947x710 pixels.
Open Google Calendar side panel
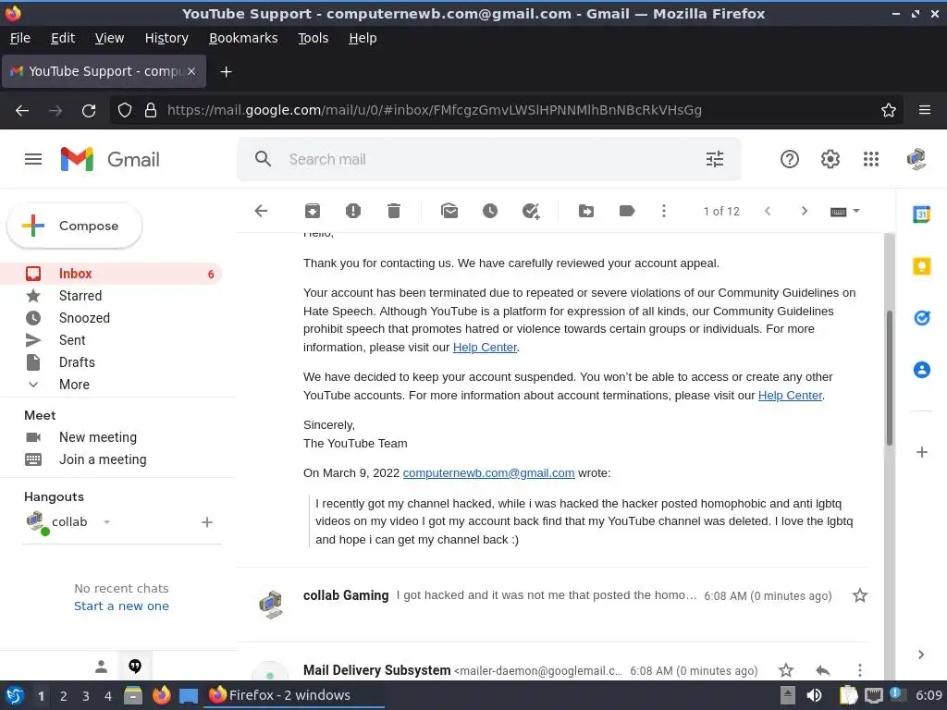coord(922,214)
